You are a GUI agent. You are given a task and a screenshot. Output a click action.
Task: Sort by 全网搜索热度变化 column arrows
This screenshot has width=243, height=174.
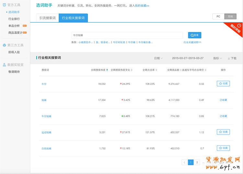pos(132,70)
